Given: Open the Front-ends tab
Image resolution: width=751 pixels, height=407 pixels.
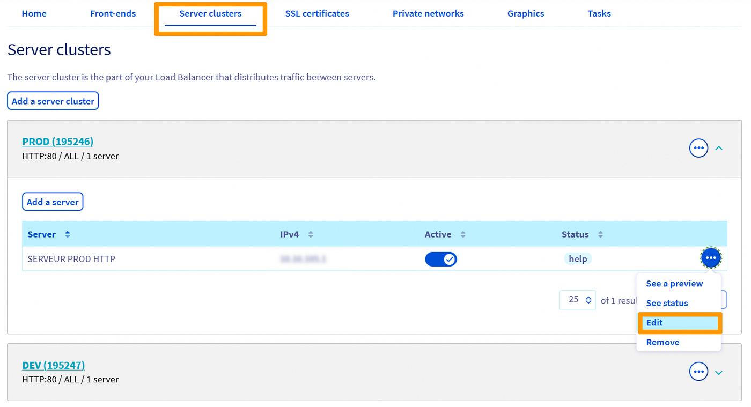Looking at the screenshot, I should (x=113, y=13).
